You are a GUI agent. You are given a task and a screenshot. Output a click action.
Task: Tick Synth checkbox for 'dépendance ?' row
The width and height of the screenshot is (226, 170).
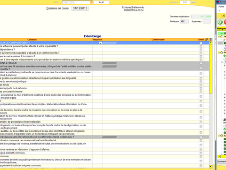(201, 50)
